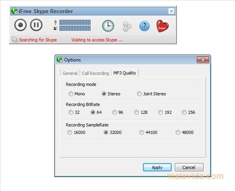Click the speaker volume meter bar
Image resolution: width=235 pixels, height=191 pixels.
(x=75, y=28)
